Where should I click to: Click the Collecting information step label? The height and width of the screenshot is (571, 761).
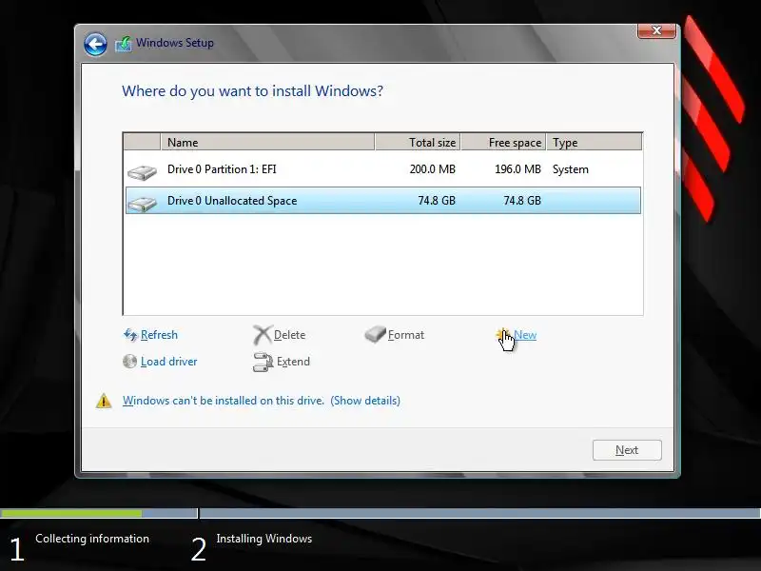pos(92,539)
